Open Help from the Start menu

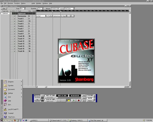click(13, 101)
